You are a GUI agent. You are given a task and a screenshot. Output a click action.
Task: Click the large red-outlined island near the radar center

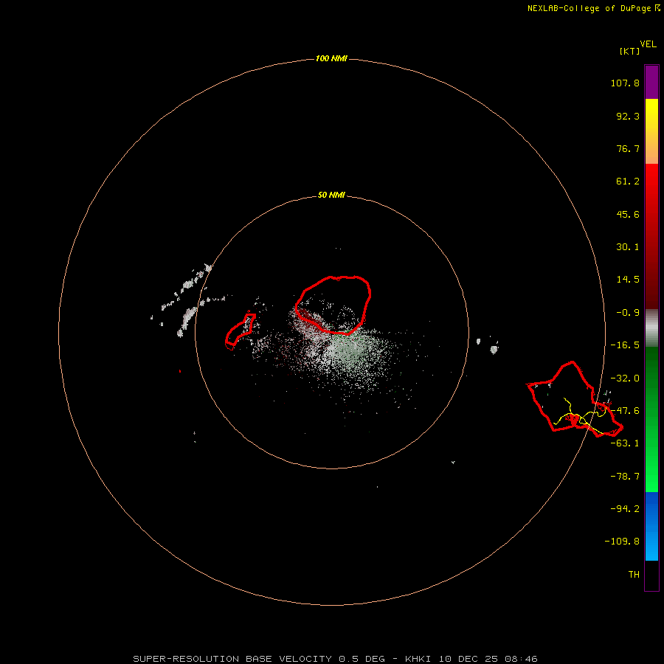[333, 305]
